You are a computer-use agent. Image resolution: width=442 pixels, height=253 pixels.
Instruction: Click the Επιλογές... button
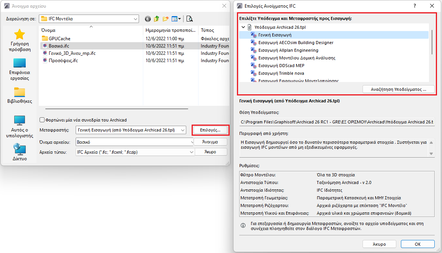coord(210,130)
